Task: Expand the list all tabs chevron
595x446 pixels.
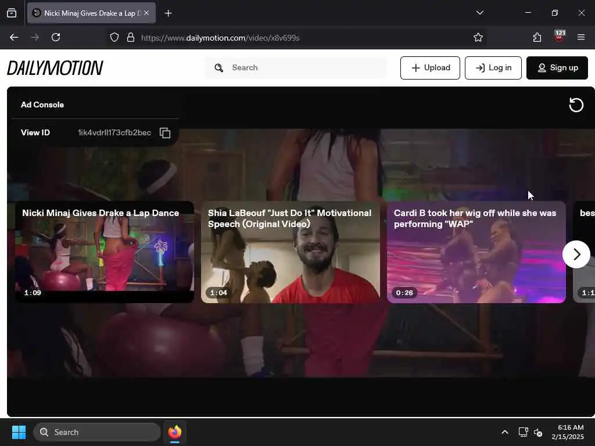Action: pyautogui.click(x=479, y=13)
